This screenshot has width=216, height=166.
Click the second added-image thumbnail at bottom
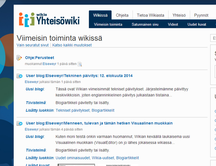pos(118,165)
